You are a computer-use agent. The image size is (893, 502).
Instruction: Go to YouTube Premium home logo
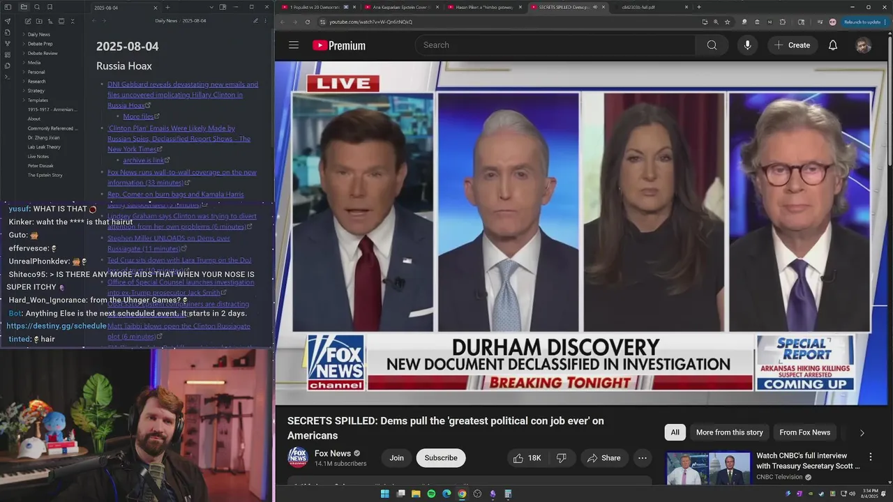339,45
